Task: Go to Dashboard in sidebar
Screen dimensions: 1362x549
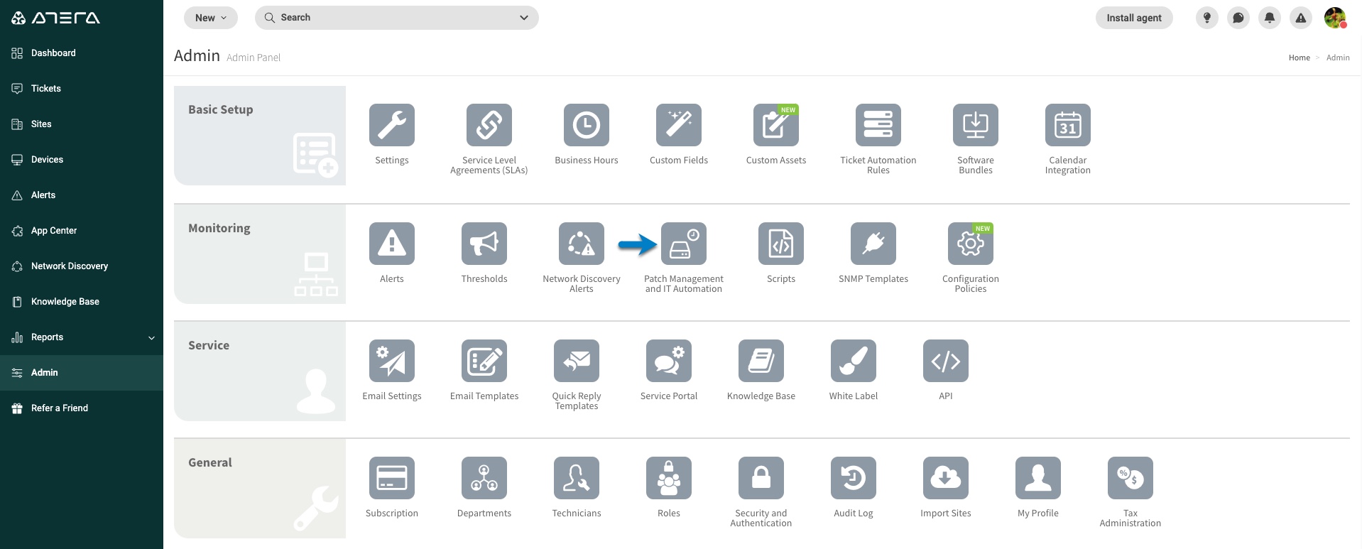Action: 82,53
